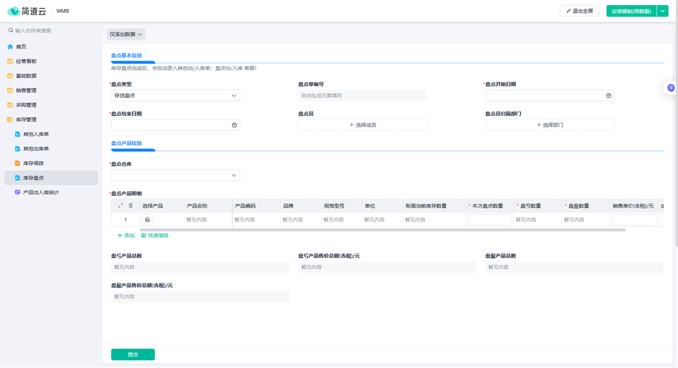Open the 首页 home icon
678x368 pixels.
[10, 47]
